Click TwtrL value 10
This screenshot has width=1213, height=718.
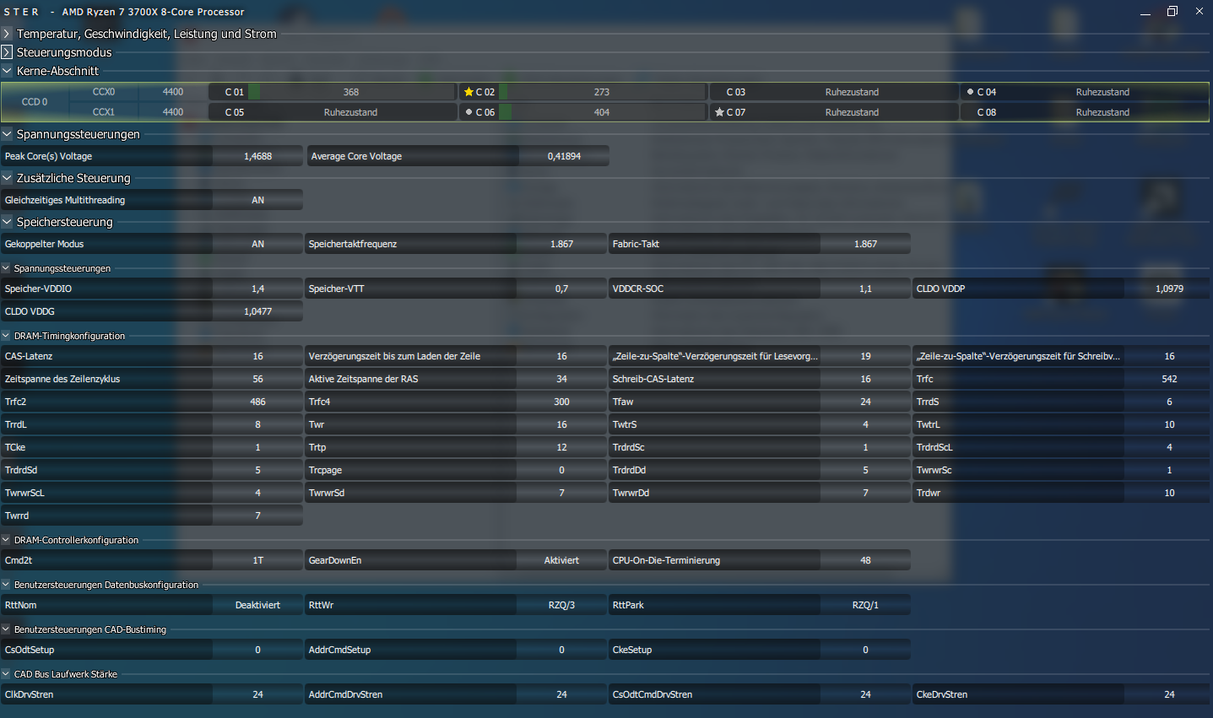(x=1169, y=424)
